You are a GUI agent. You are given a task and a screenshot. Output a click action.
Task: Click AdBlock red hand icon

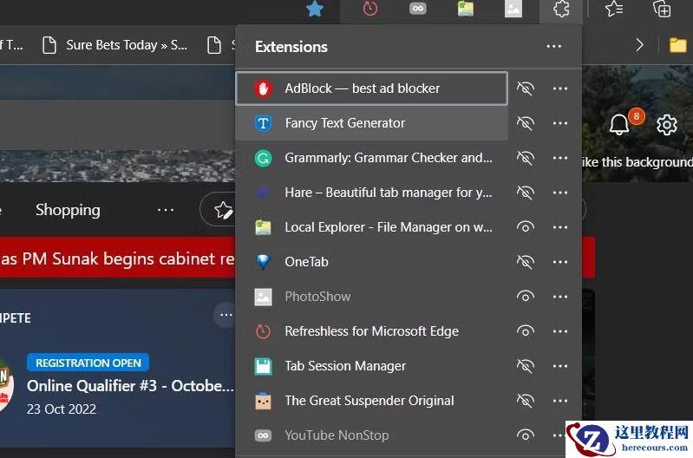(263, 88)
